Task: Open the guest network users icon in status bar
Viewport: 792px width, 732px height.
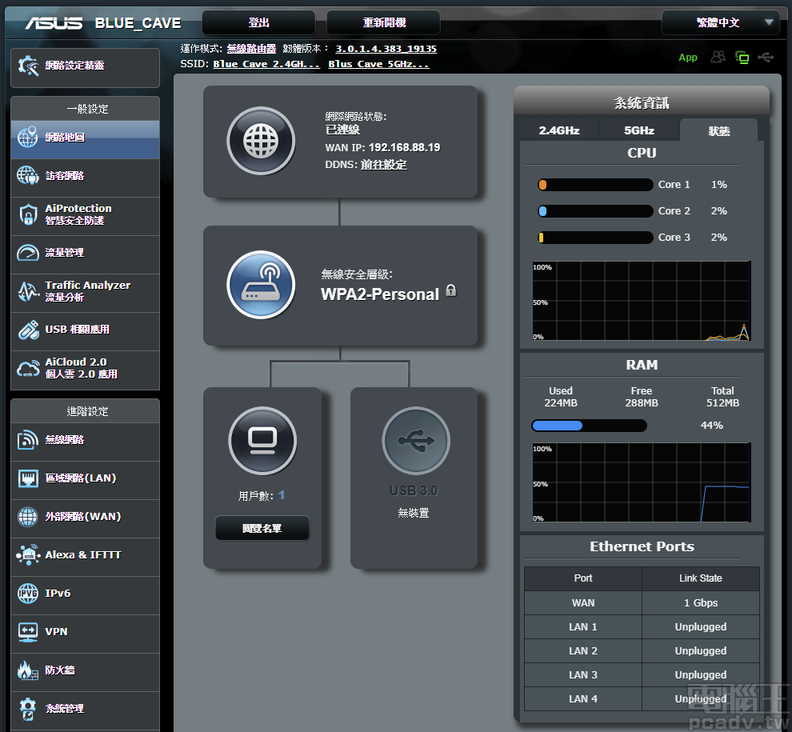Action: [718, 57]
